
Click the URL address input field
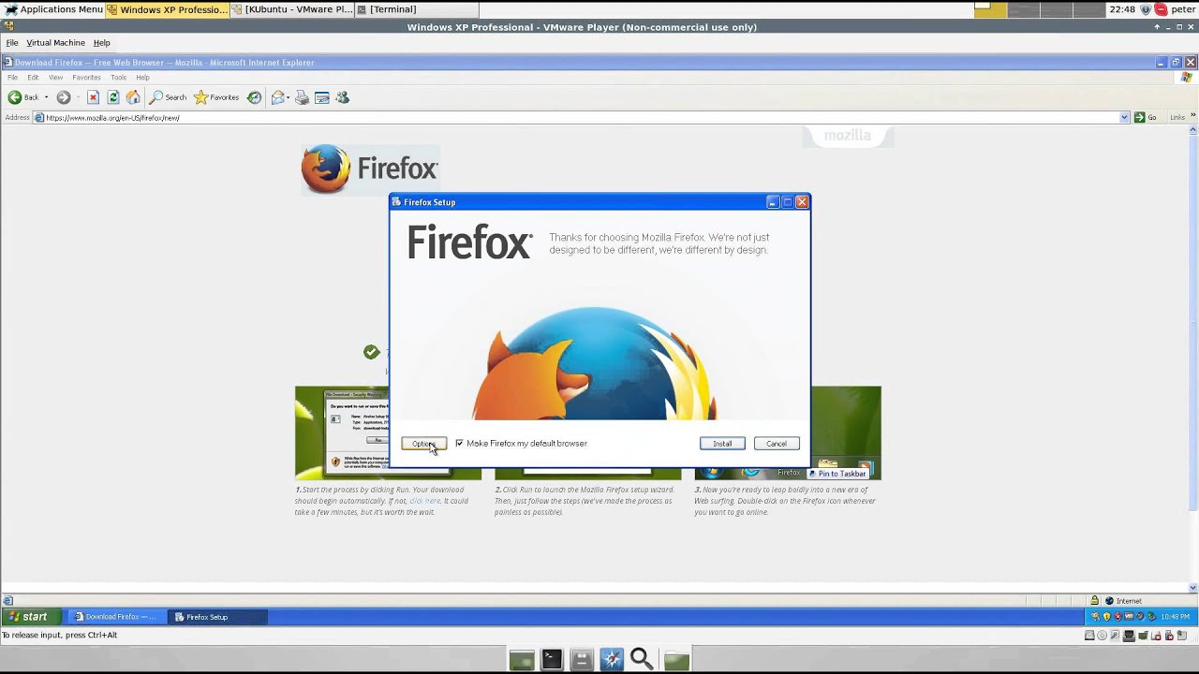point(575,118)
